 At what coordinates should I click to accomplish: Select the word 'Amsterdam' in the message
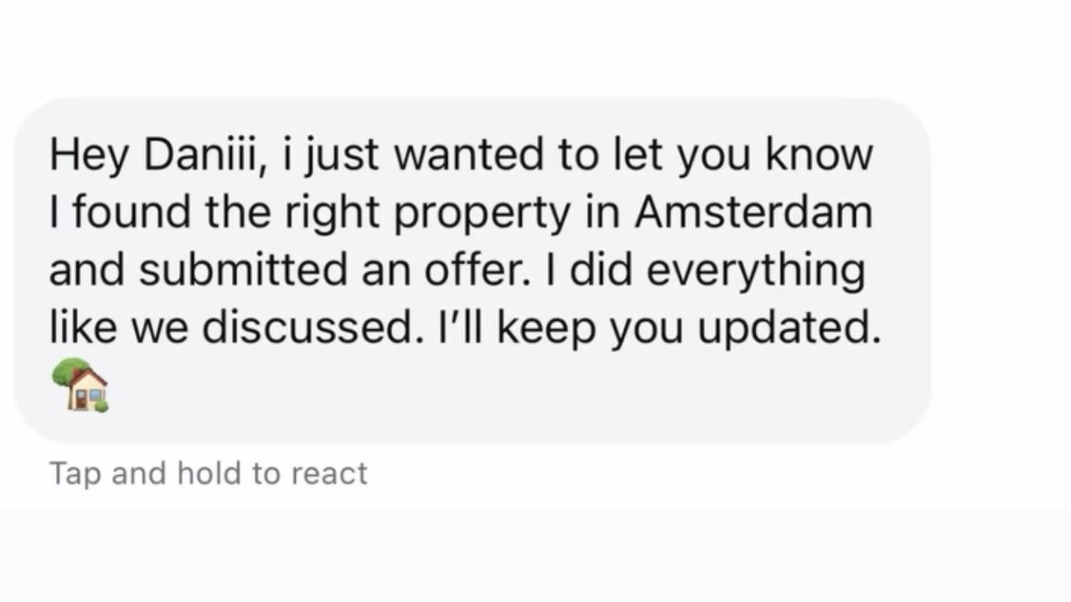753,212
